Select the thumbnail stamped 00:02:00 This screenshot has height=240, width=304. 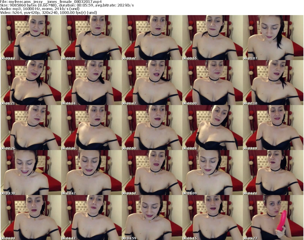213,83
